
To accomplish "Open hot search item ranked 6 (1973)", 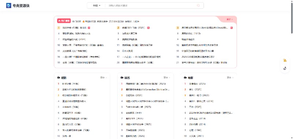I will pos(191,33).
